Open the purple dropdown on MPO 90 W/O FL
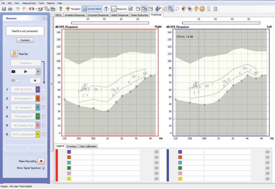Screen dimensions: 275x189 (38, 89)
